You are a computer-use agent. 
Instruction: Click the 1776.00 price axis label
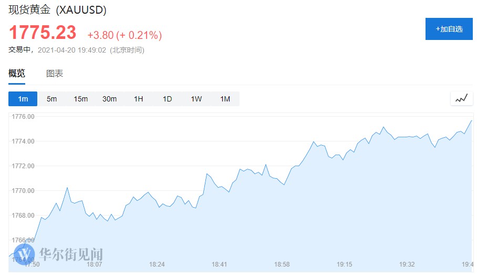coord(23,117)
